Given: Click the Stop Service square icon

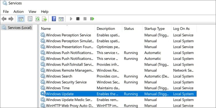Looking at the screenshot, I should [78, 19].
